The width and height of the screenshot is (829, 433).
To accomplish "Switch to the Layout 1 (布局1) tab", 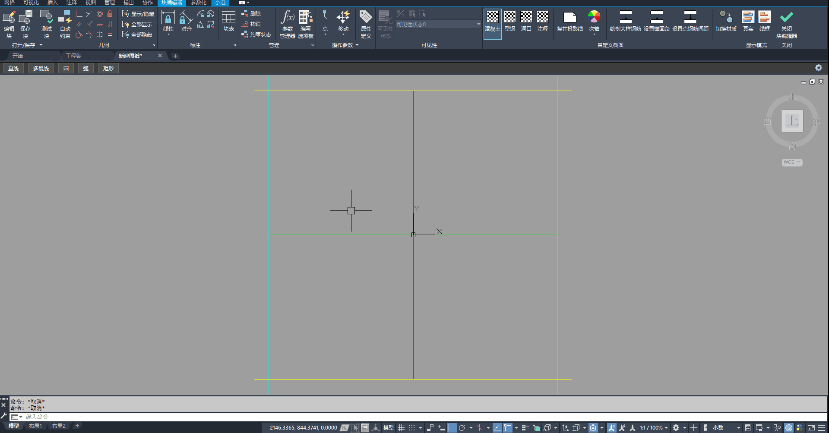I will [35, 426].
